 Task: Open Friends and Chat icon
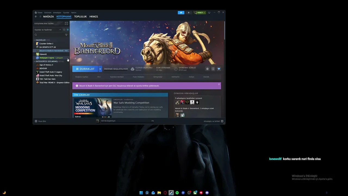point(222,121)
